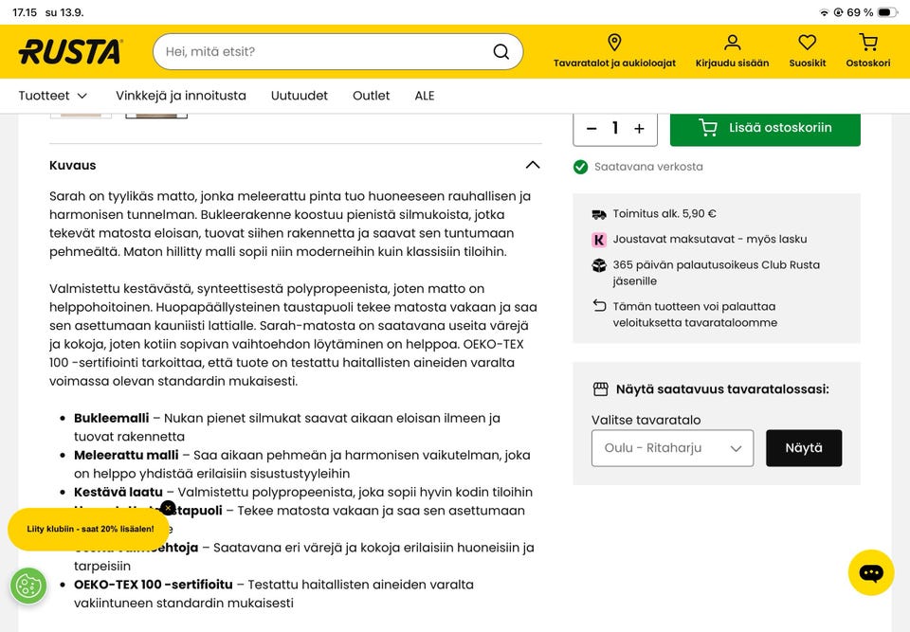Open Tavaratalot ja aukioloajat location icon

pyautogui.click(x=614, y=43)
